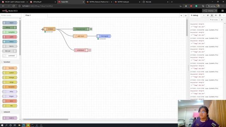Toggle msg.payload debug node output button
The width and height of the screenshot is (226, 127).
click(x=91, y=29)
